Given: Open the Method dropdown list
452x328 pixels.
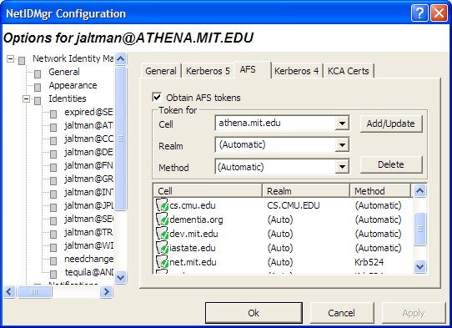Looking at the screenshot, I should 342,166.
